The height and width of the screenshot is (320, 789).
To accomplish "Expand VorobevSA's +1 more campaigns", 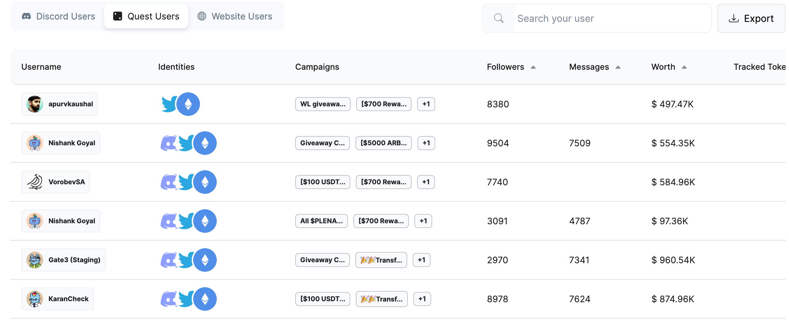I will coord(426,182).
